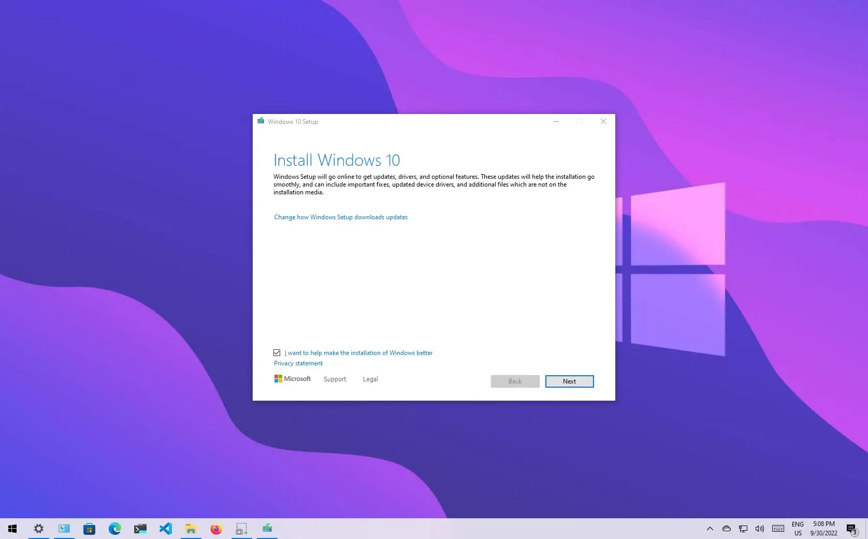This screenshot has width=868, height=539.
Task: Launch the Microsoft Store
Action: [x=90, y=528]
